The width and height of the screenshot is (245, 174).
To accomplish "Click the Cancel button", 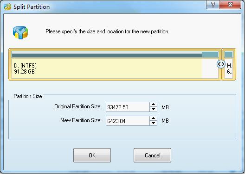I will pyautogui.click(x=152, y=155).
